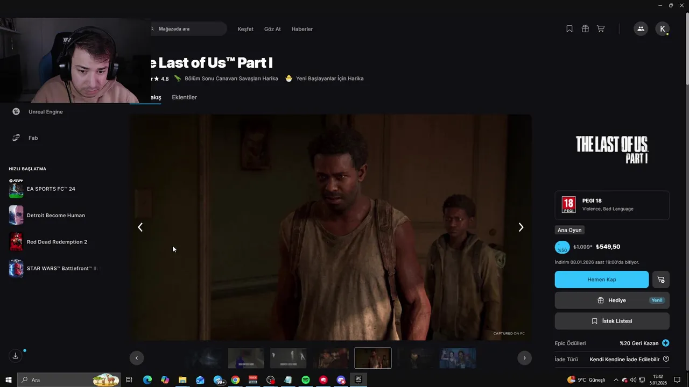This screenshot has height=387, width=689.
Task: Click the add-to-cart icon beside Hemen Kap
Action: (661, 279)
